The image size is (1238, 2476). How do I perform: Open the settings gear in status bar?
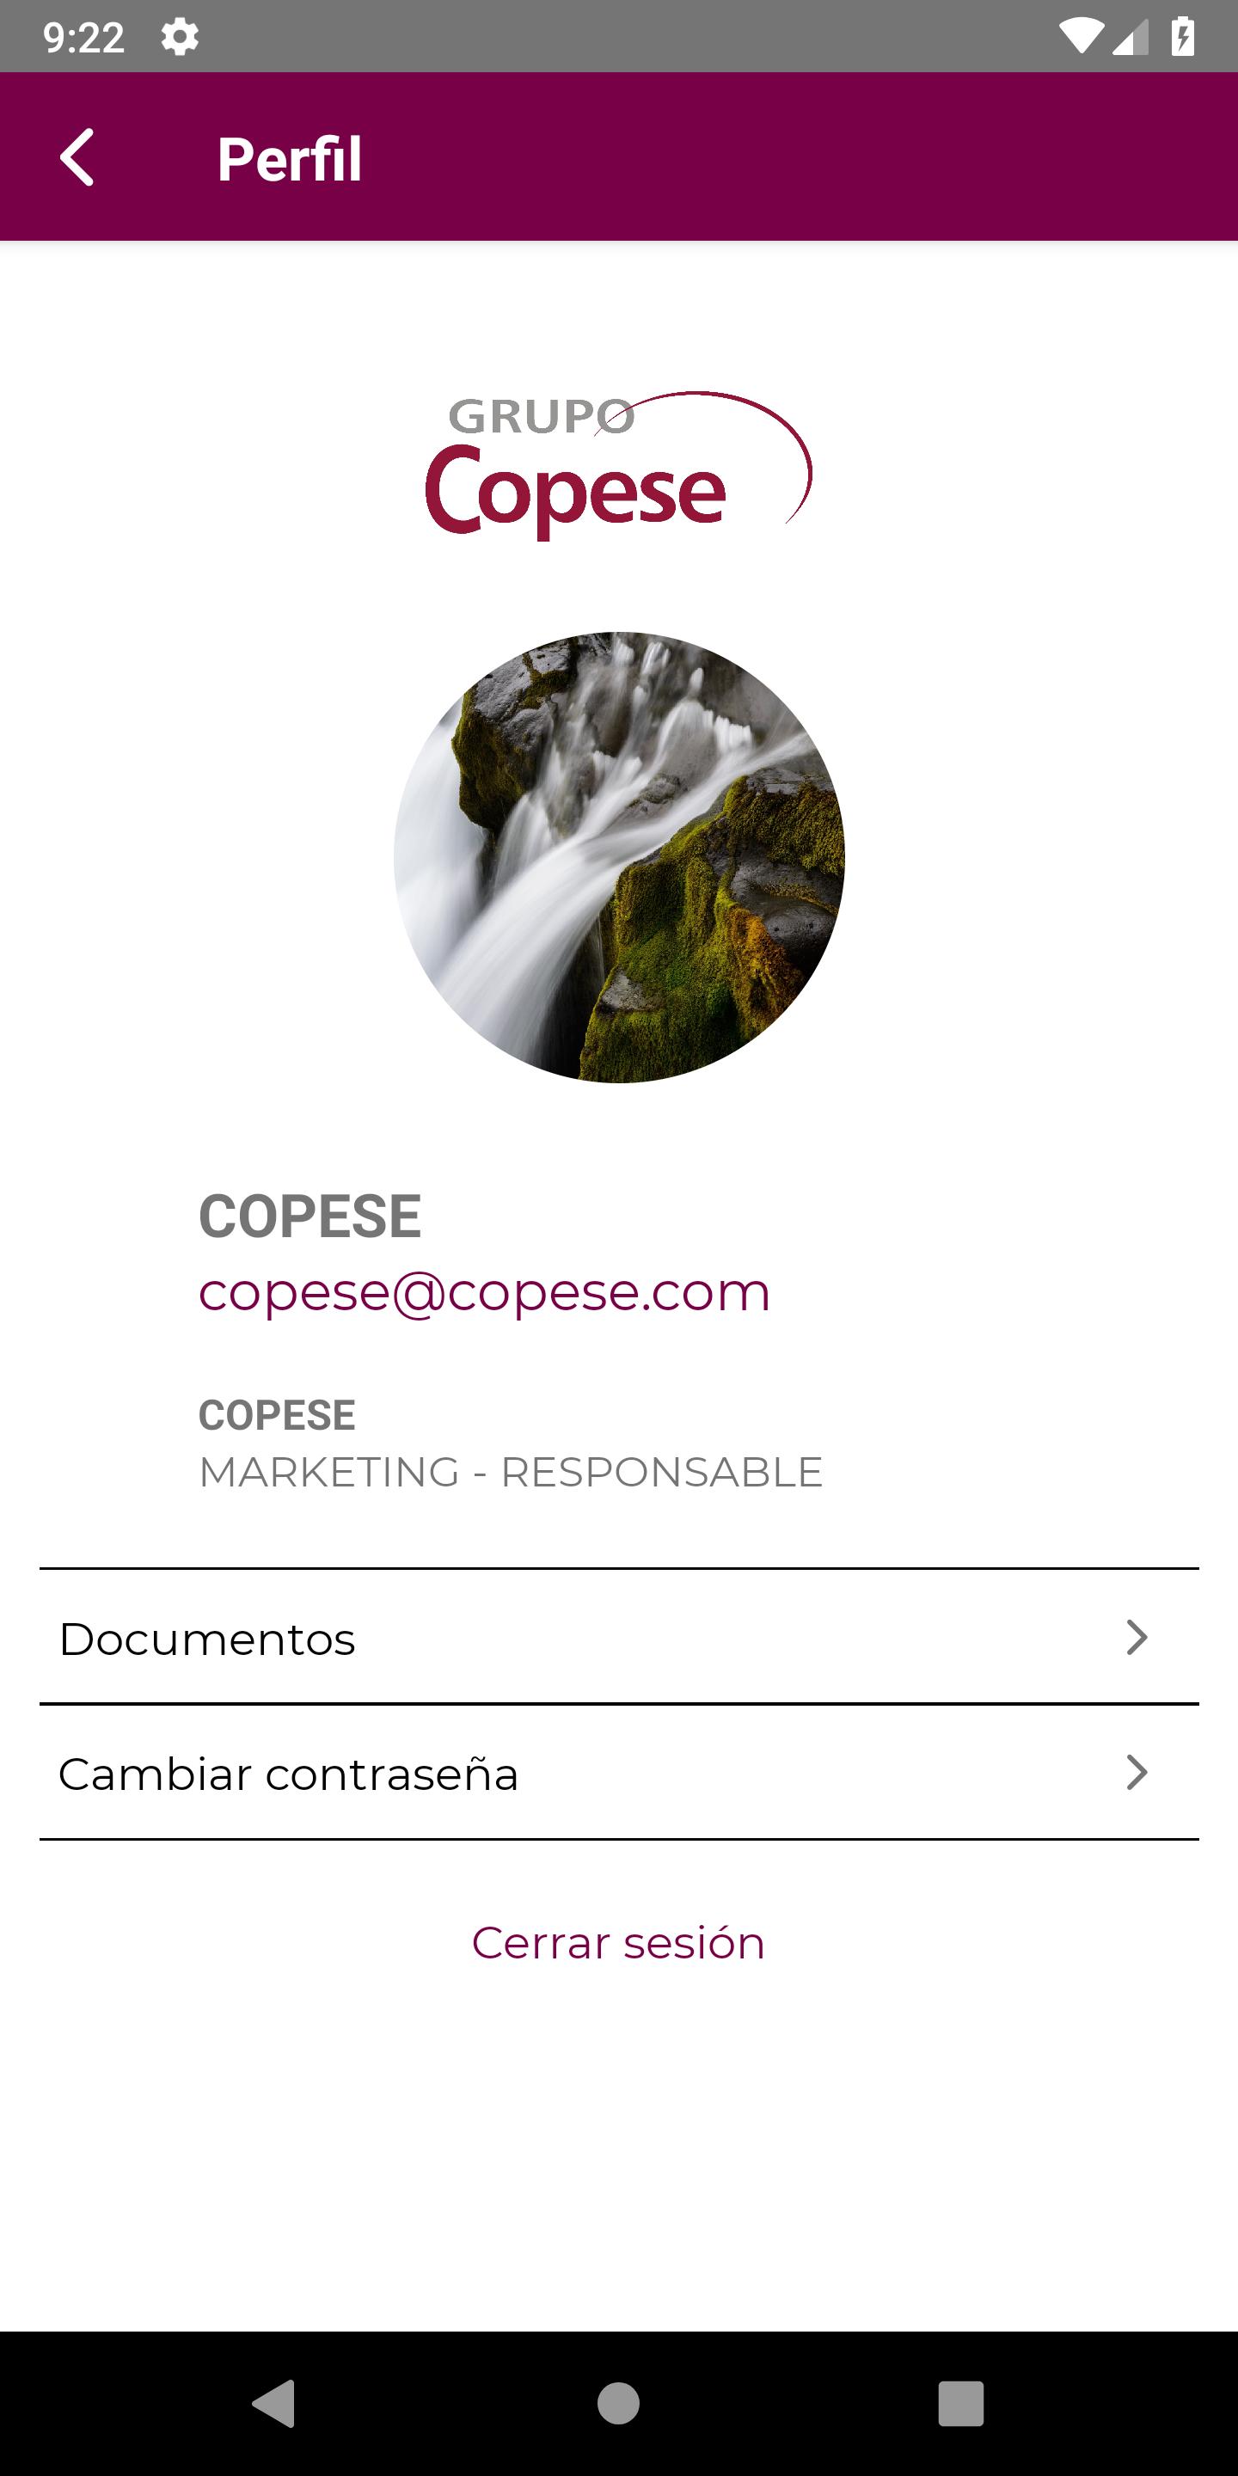click(x=180, y=38)
